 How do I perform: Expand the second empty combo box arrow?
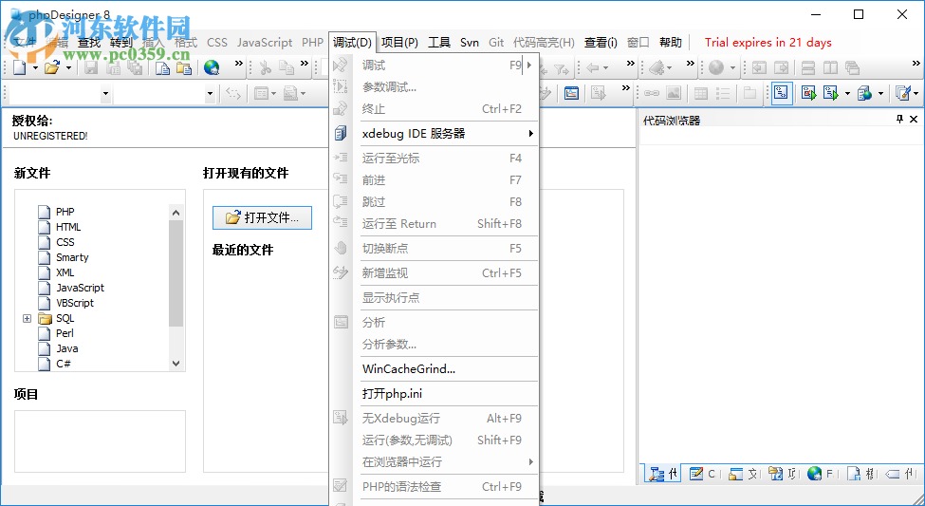tap(210, 93)
